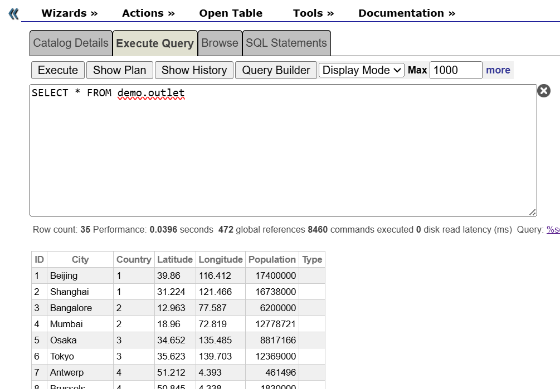Click the 'more' options link
560x389 pixels.
pos(498,70)
